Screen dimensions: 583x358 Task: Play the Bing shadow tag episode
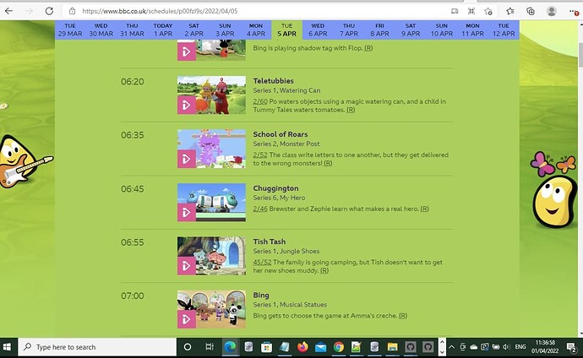[x=187, y=52]
